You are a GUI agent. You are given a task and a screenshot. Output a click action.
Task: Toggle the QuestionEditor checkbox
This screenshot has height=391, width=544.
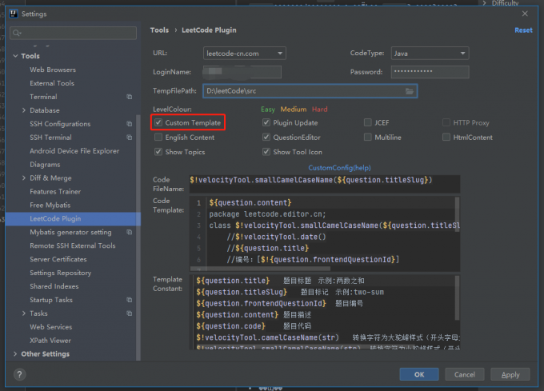(266, 137)
